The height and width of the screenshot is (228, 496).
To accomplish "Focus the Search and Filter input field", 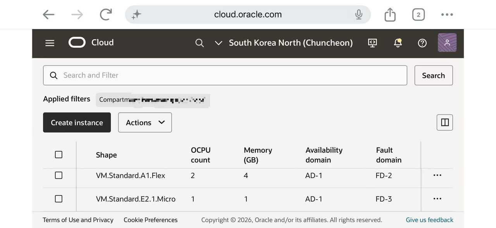I will click(225, 75).
